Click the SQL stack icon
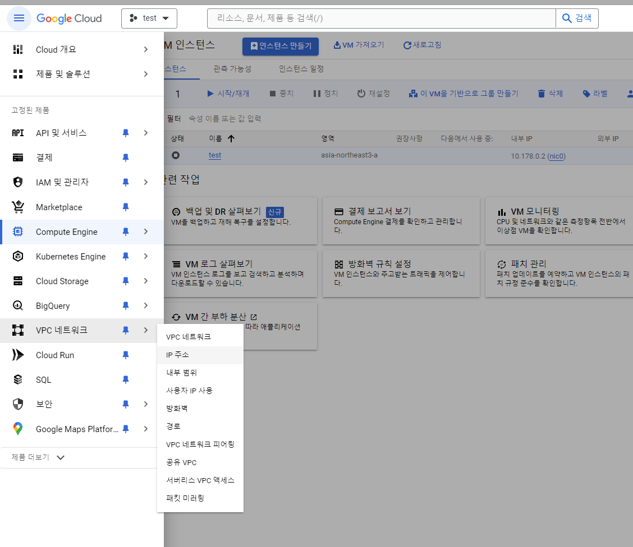633x547 pixels. (x=18, y=379)
